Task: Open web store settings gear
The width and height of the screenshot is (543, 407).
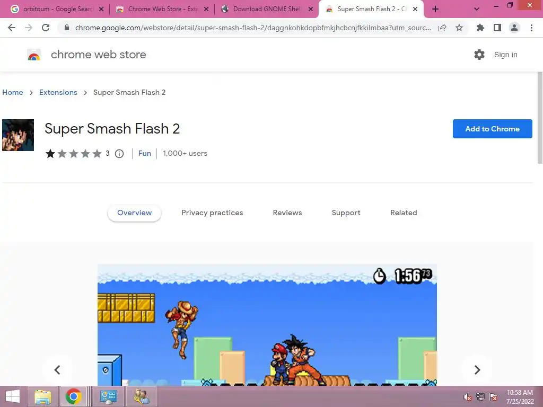Action: tap(479, 55)
